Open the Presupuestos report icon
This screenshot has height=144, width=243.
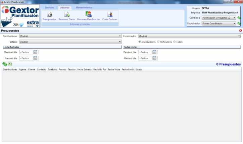pos(49,14)
